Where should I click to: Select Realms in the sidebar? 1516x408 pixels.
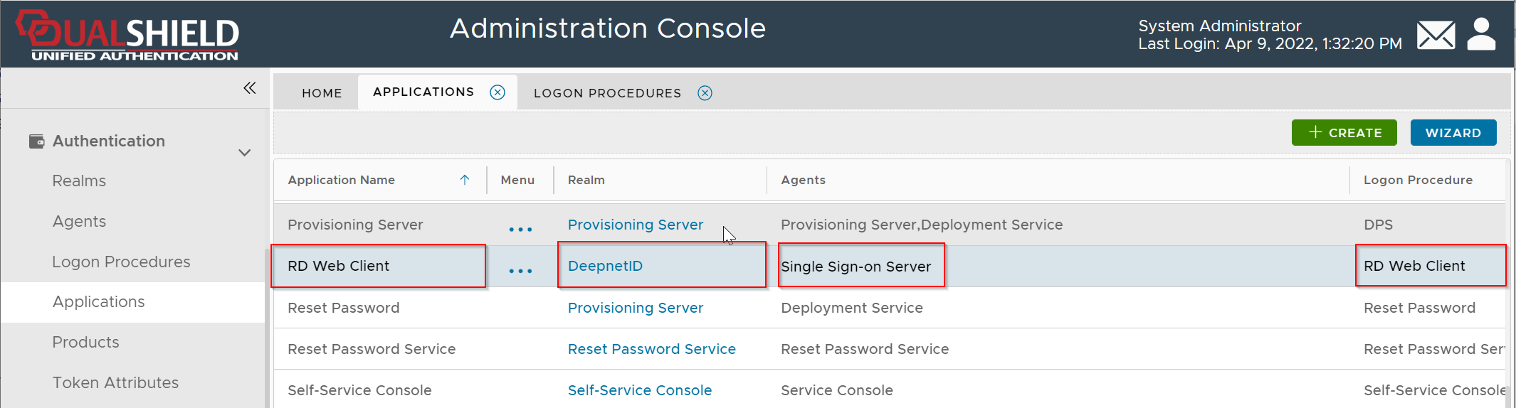[79, 181]
